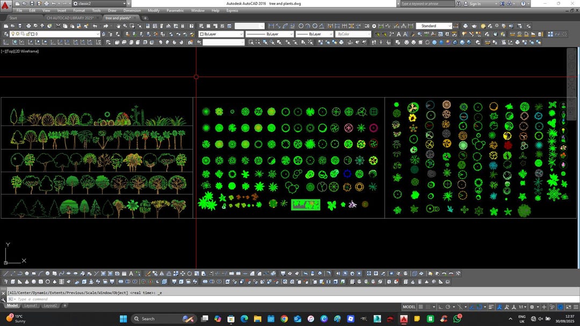Close the command line with X button

click(x=3, y=293)
